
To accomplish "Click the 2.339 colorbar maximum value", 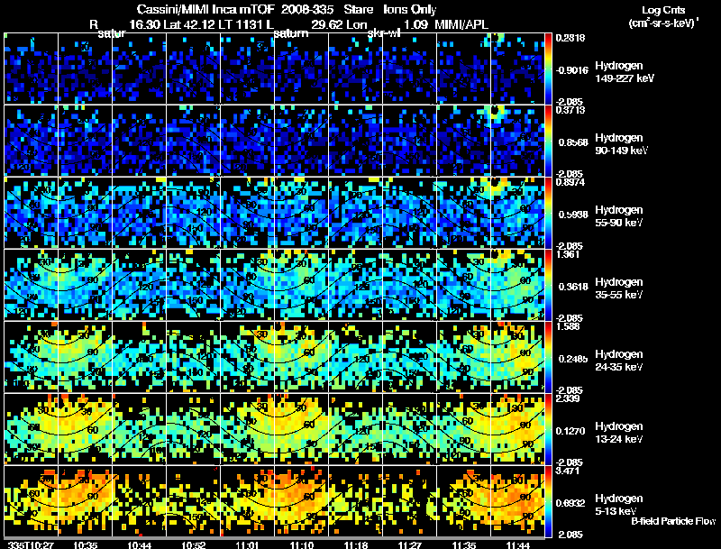I will tap(568, 398).
